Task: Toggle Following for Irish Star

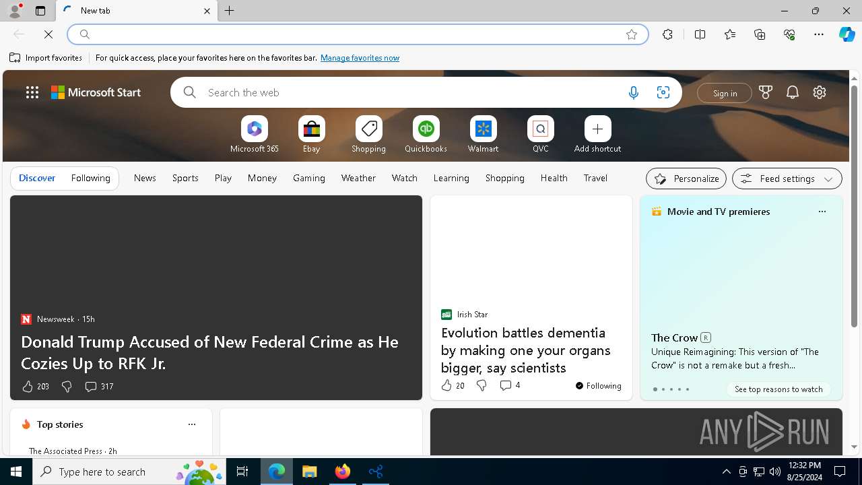Action: click(598, 386)
